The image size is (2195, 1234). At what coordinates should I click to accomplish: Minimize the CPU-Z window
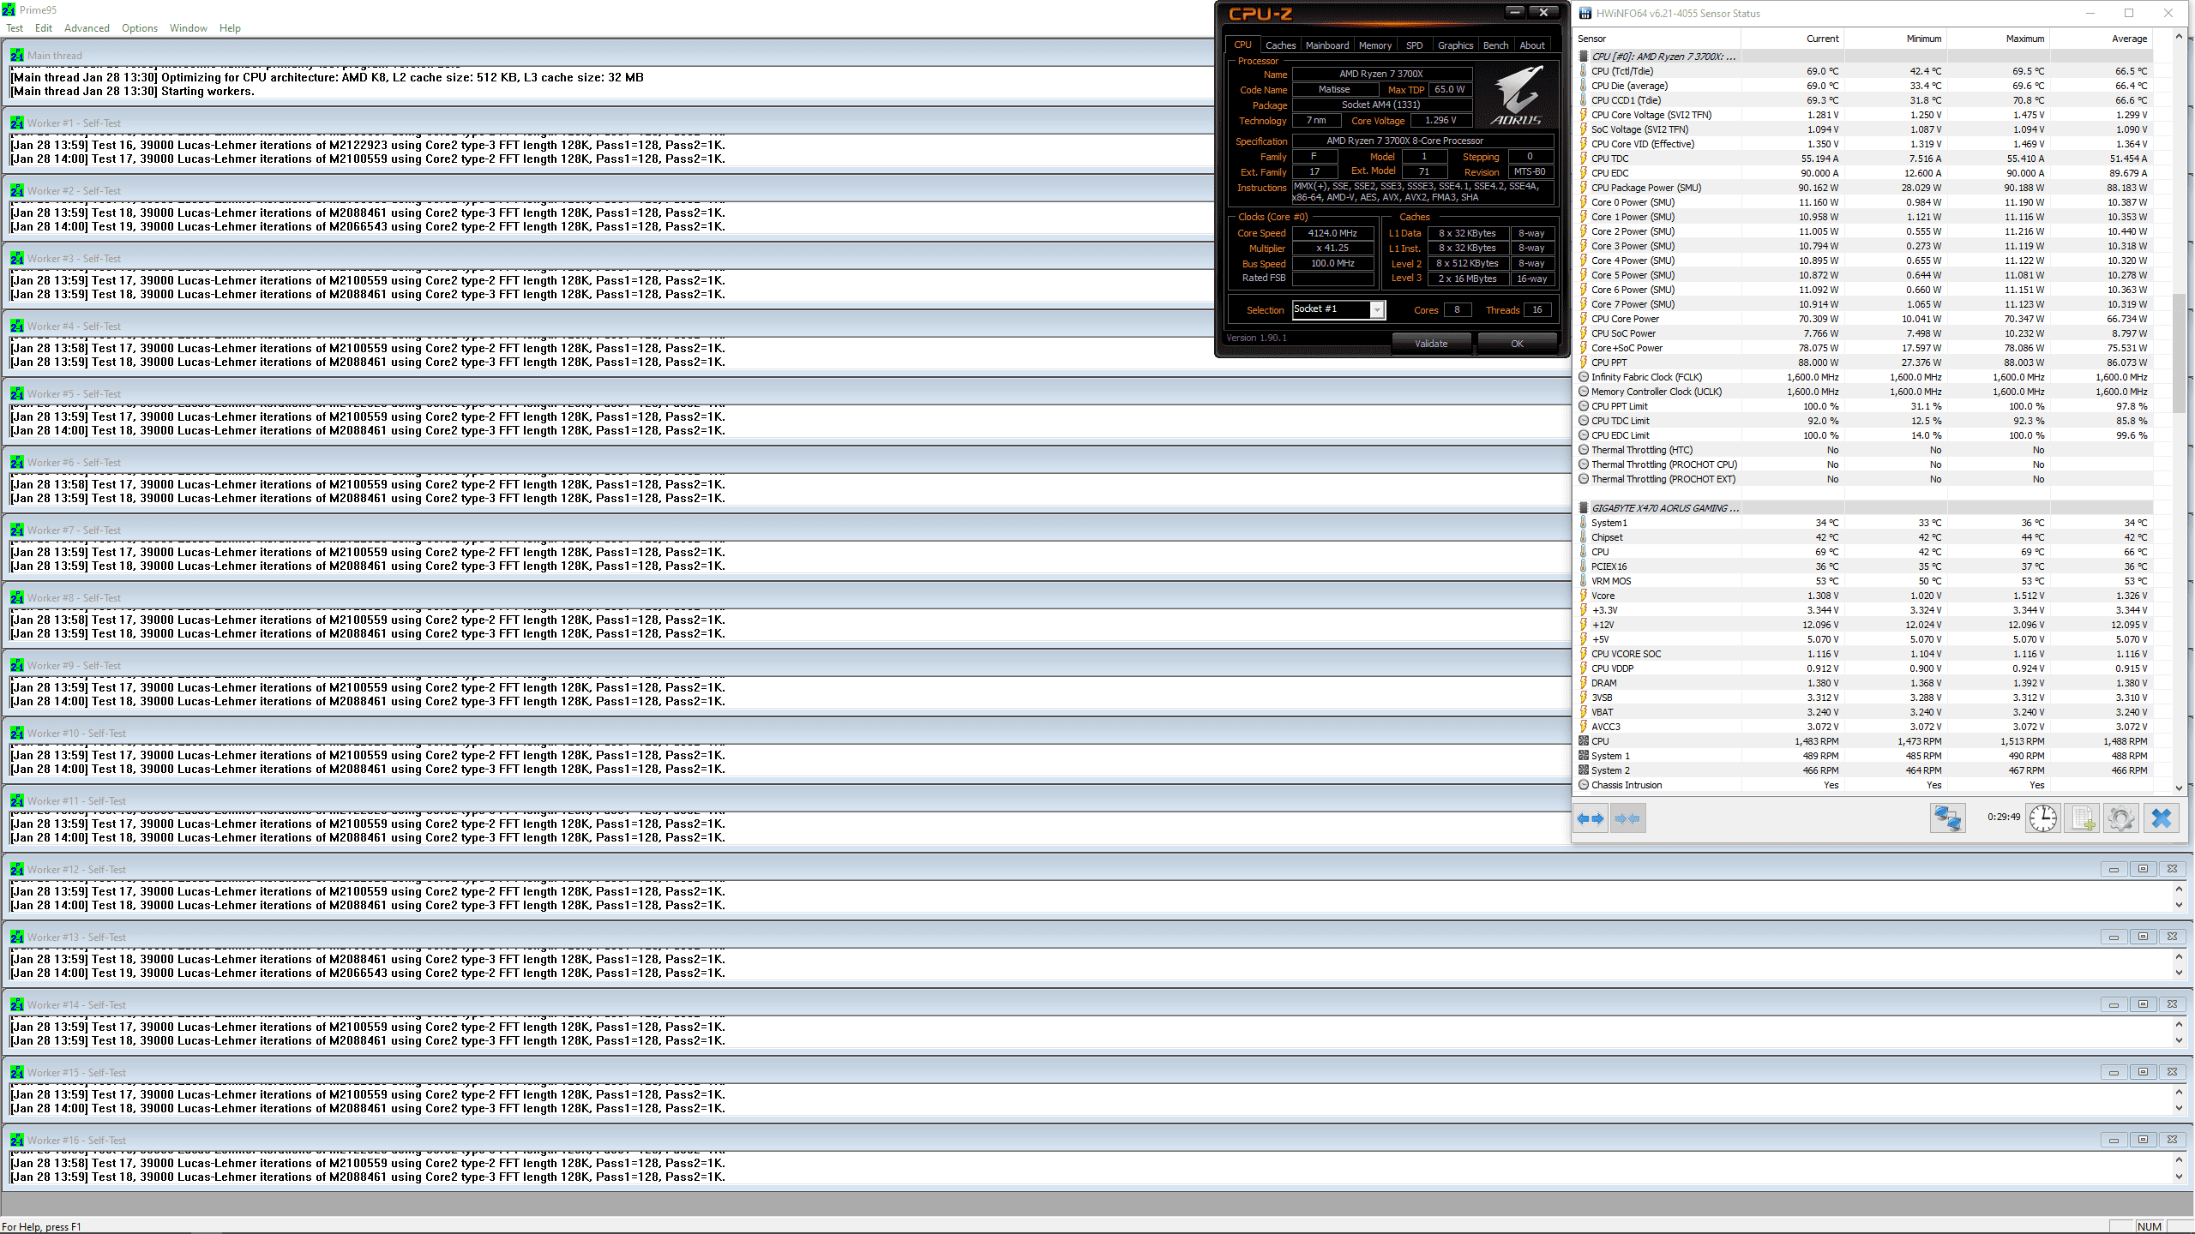(1515, 12)
